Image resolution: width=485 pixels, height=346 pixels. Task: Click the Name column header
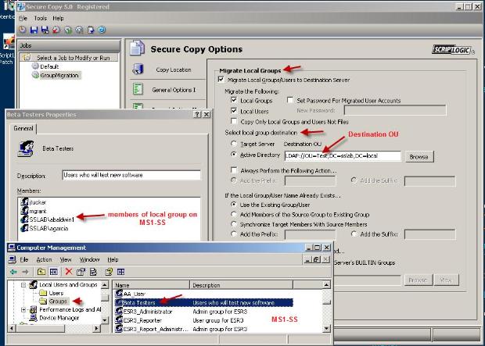click(x=152, y=285)
